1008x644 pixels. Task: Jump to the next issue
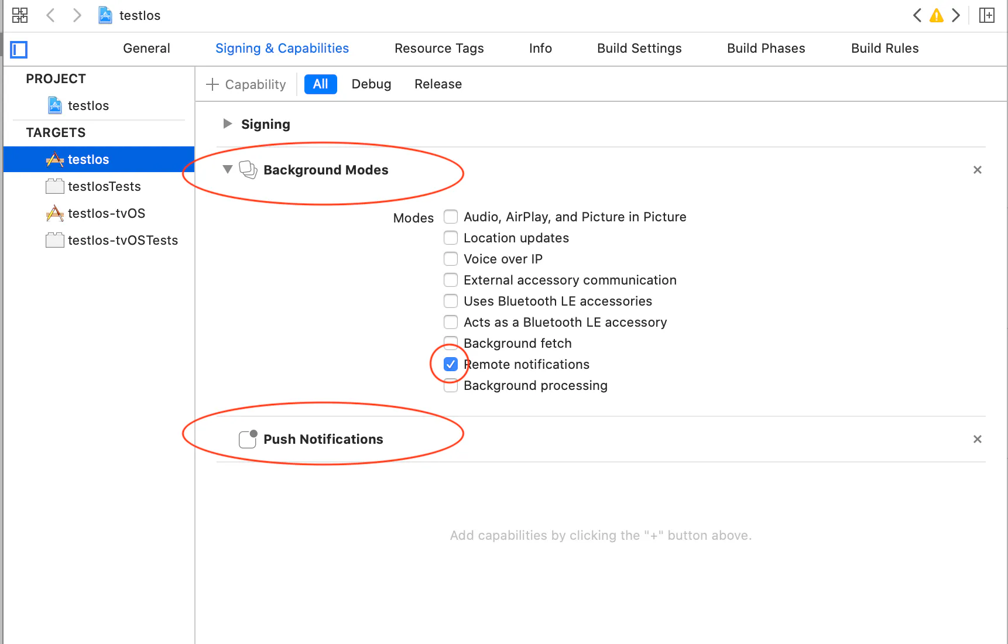click(x=956, y=15)
